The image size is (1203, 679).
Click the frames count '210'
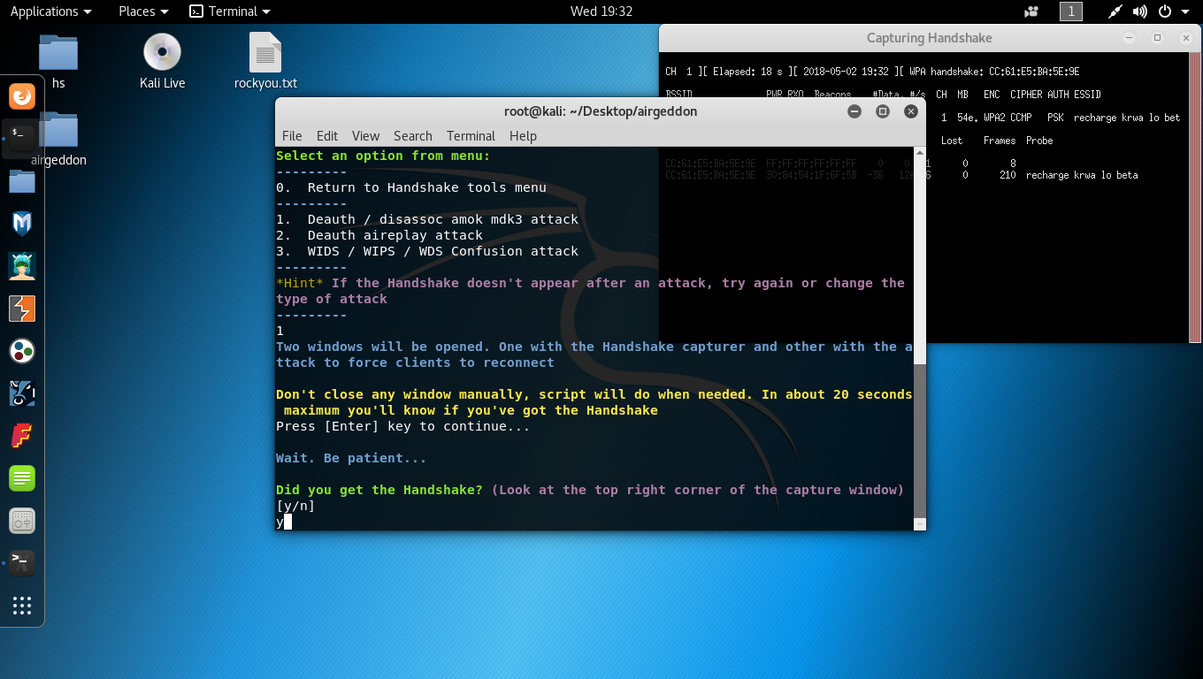click(1008, 175)
